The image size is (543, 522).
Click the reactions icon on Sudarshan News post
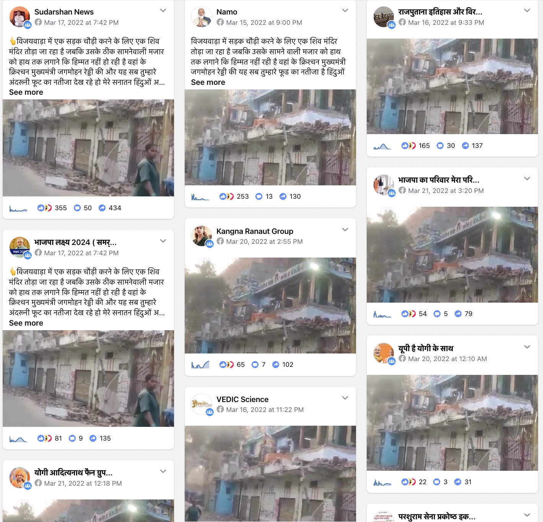[x=44, y=208]
